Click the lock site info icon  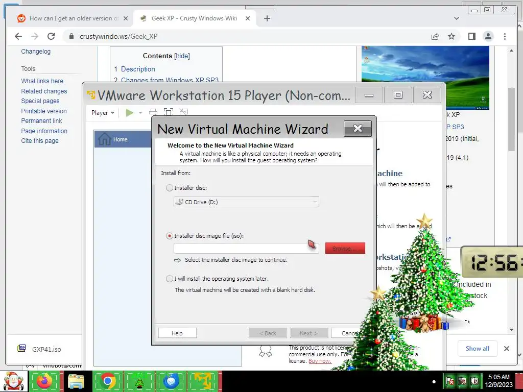click(71, 36)
